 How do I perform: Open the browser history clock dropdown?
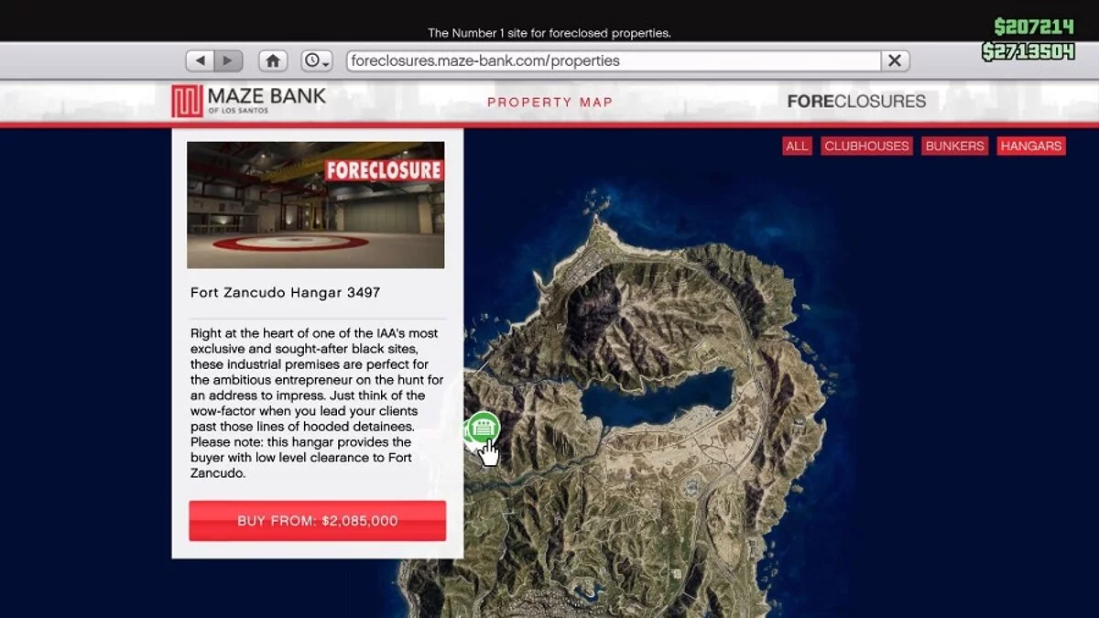pyautogui.click(x=317, y=60)
